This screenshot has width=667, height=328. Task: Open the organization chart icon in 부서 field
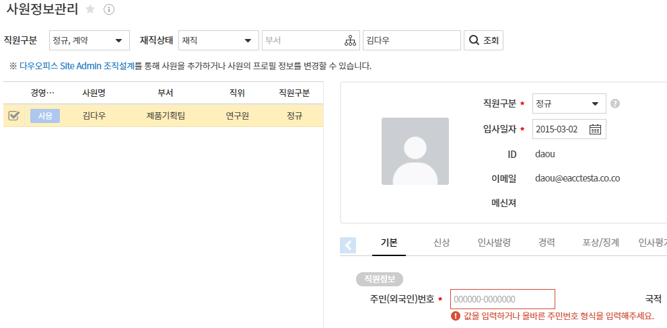(350, 40)
